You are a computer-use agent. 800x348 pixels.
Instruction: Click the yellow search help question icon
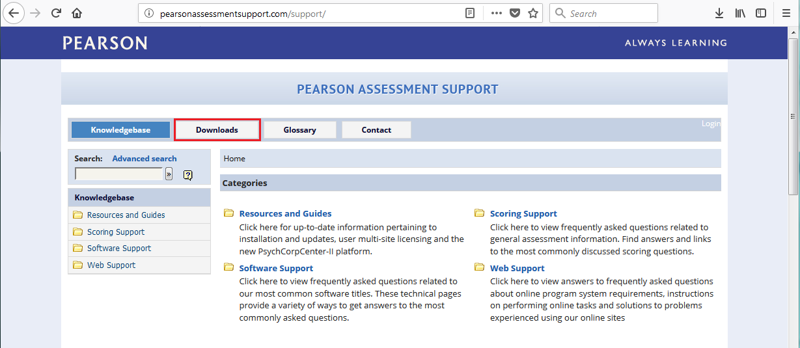point(188,174)
